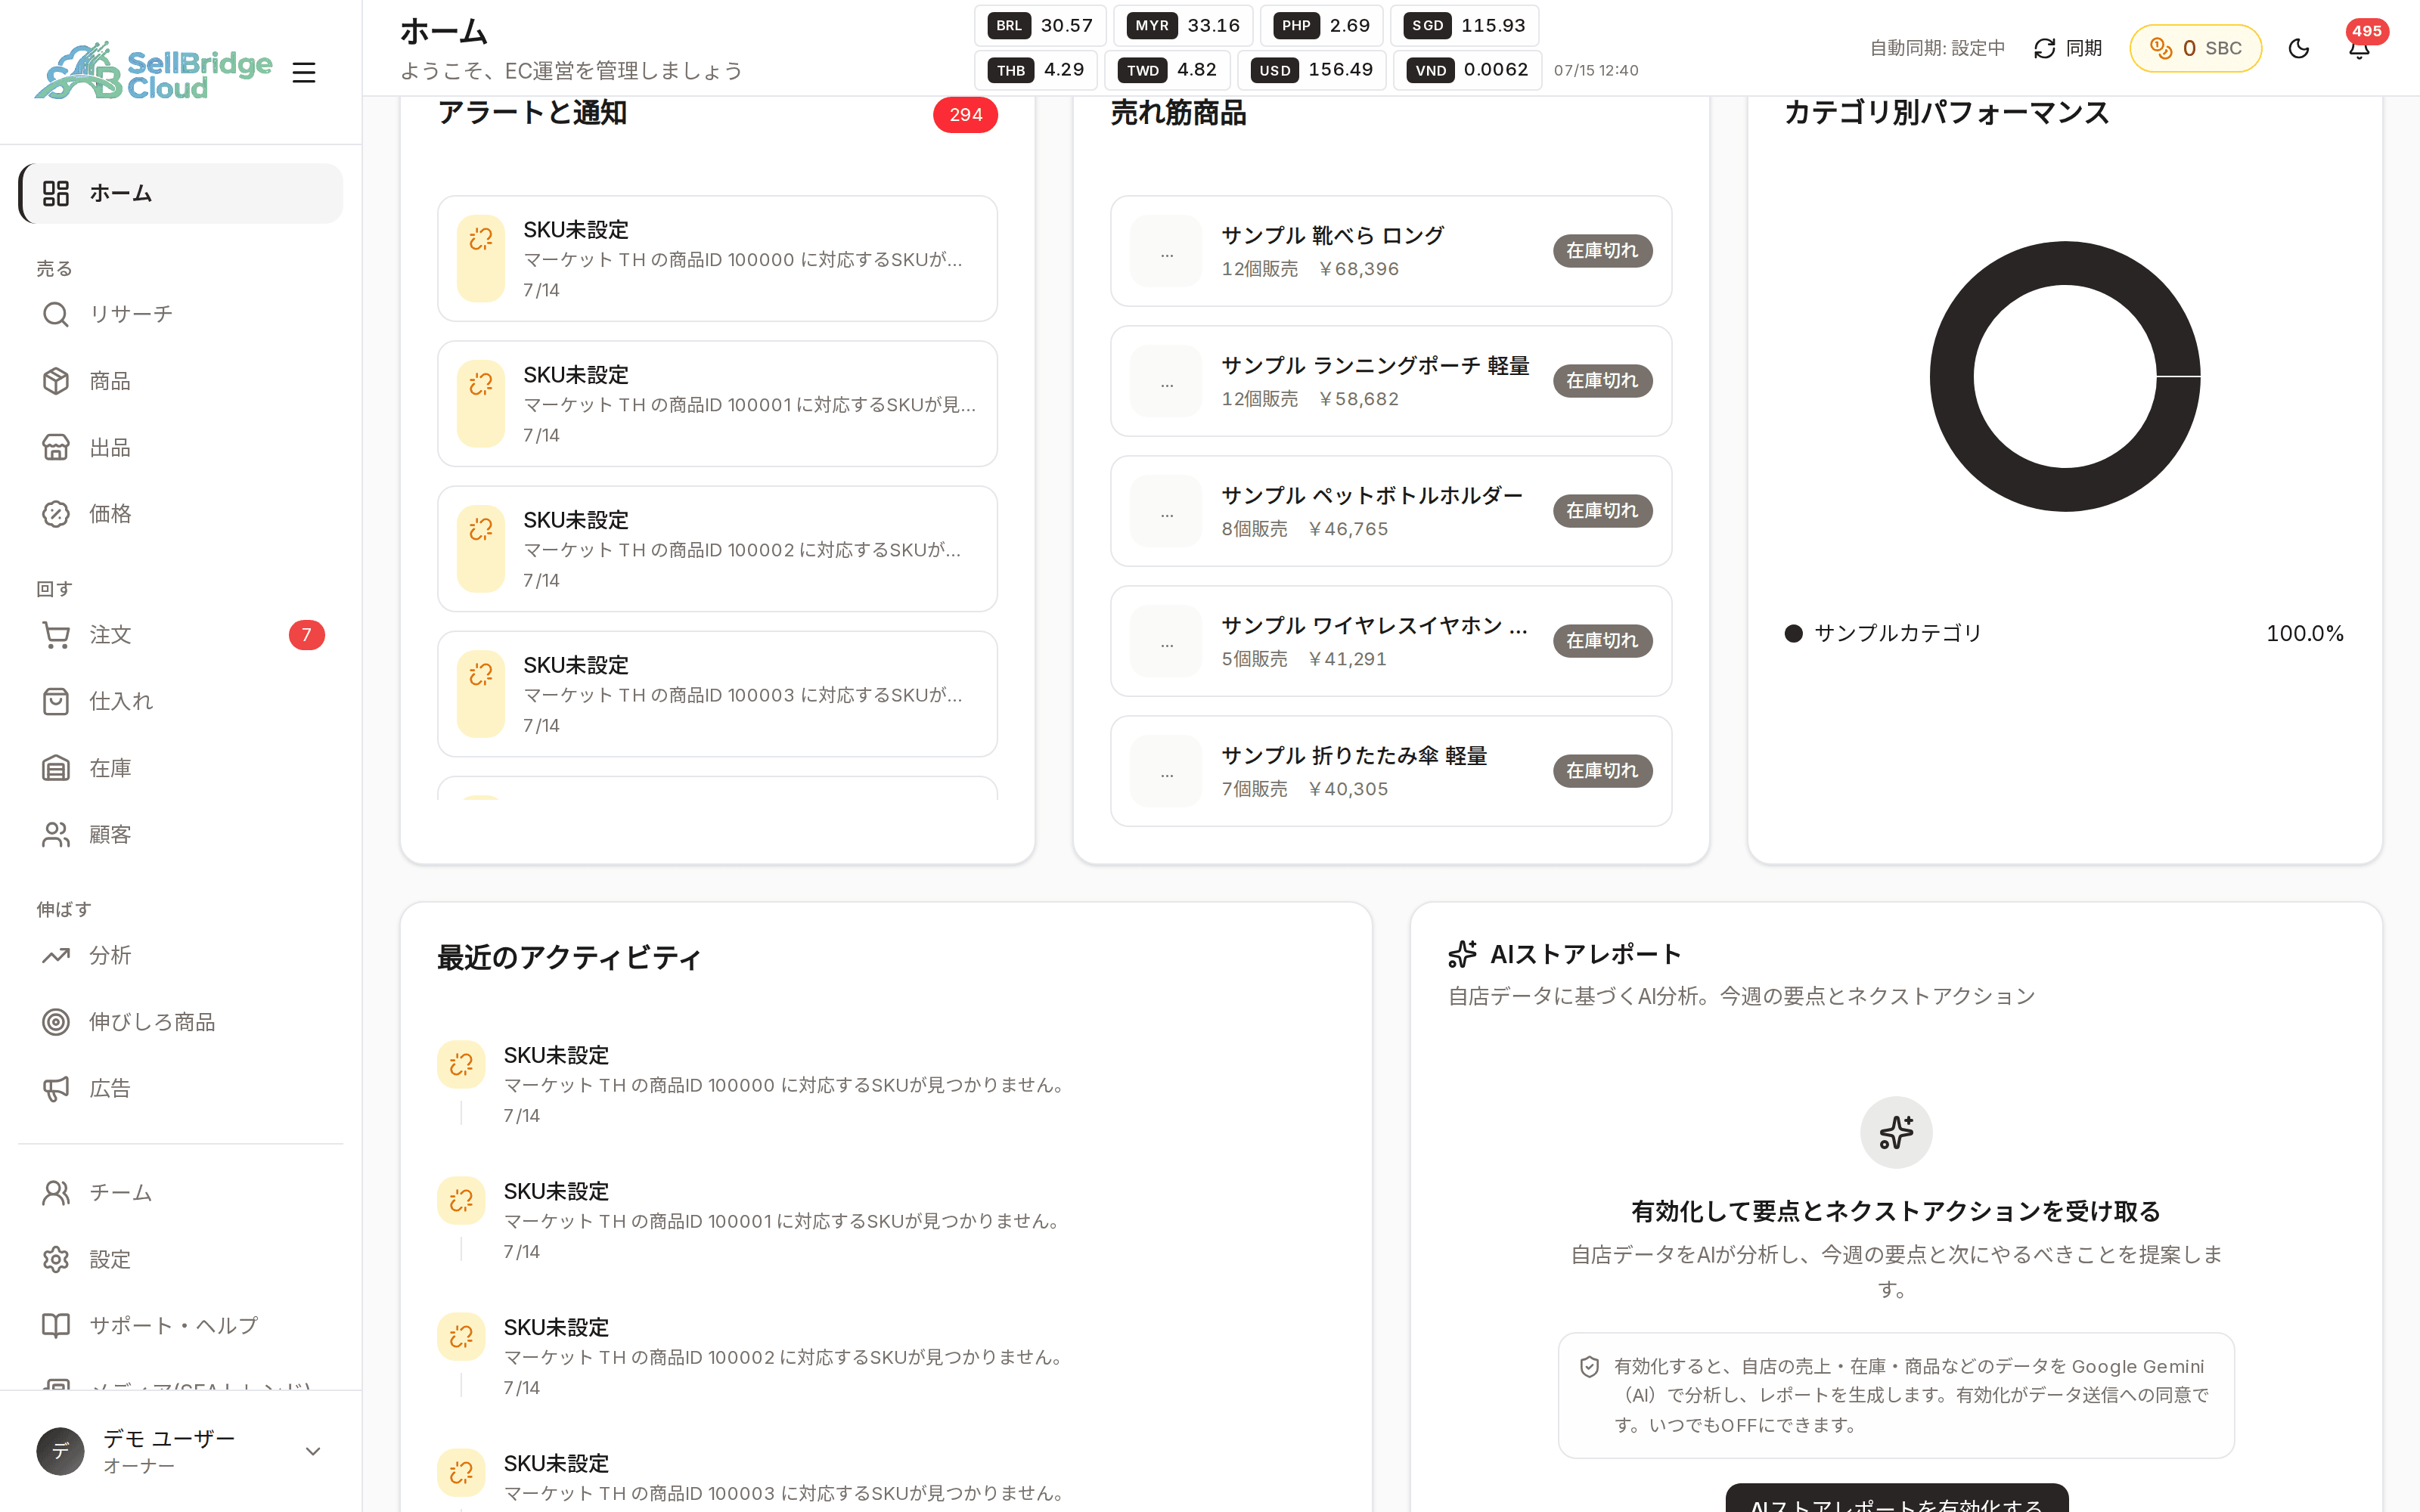2420x1512 pixels.
Task: Click the 伸びしろ商品 target icon
Action: tap(56, 1022)
